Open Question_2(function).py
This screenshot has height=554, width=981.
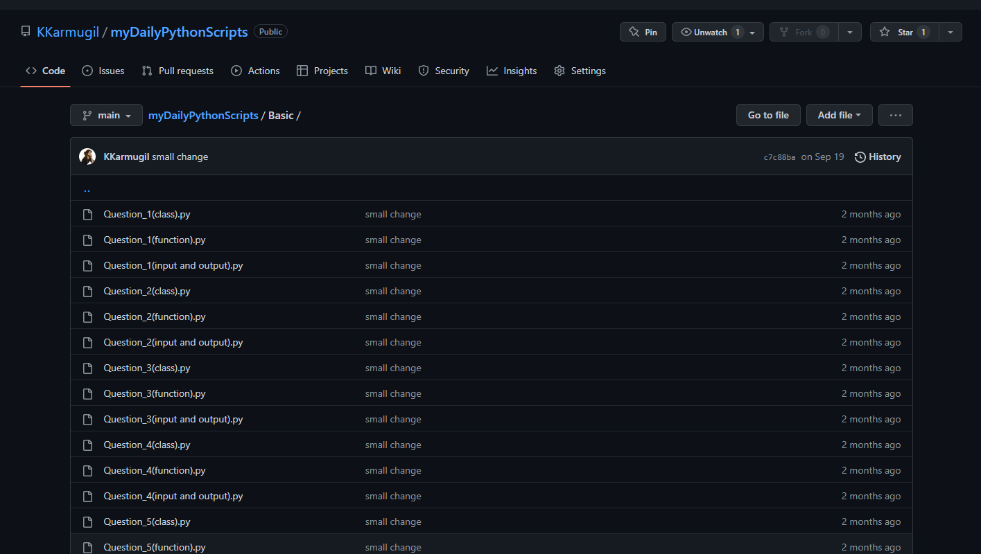tap(155, 316)
